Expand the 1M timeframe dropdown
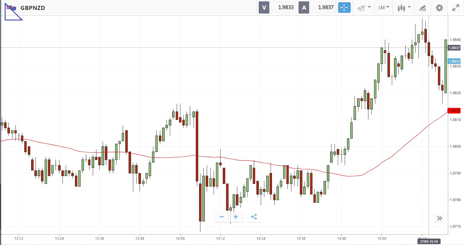Image resolution: width=464 pixels, height=245 pixels. click(x=383, y=8)
